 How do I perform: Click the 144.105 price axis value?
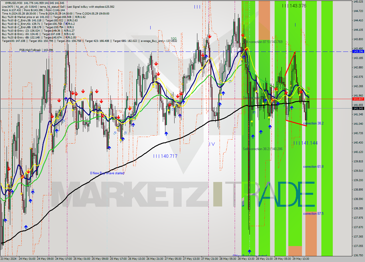point(358,30)
